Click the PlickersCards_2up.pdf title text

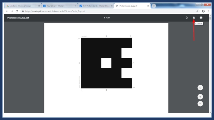click(18, 18)
